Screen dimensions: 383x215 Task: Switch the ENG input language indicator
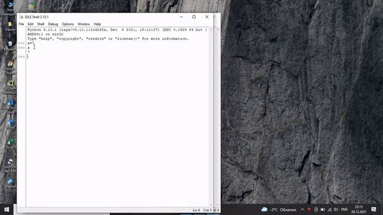[x=345, y=210]
